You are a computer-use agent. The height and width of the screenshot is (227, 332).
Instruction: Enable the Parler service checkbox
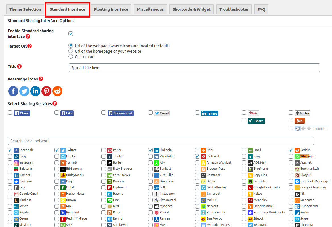[x=104, y=150]
